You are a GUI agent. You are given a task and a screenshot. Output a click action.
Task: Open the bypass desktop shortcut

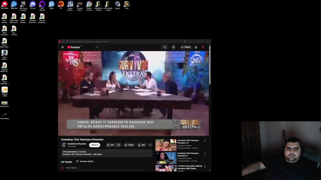117,5
